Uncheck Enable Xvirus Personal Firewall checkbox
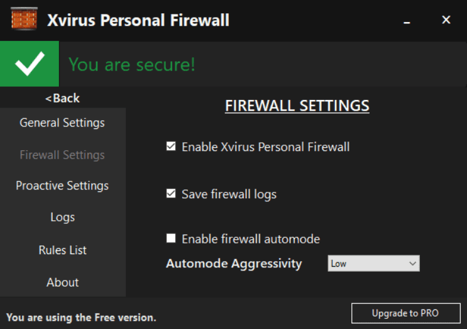 click(x=171, y=147)
